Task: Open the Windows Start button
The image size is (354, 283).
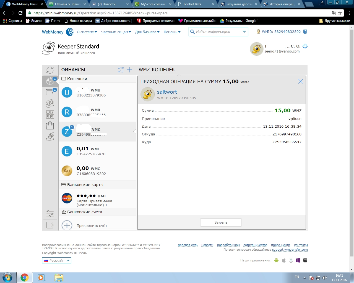Action: tap(7, 277)
